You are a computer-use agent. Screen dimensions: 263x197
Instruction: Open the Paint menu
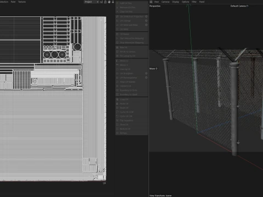click(x=13, y=2)
